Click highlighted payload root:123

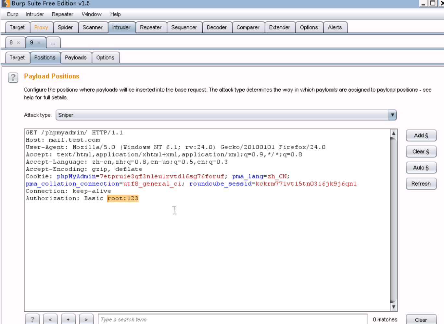pos(123,198)
